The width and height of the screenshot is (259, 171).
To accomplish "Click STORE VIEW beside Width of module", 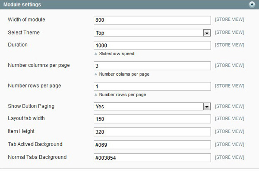I will pos(230,19).
